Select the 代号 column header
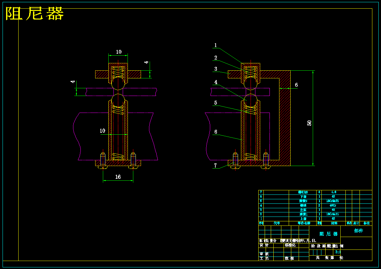This screenshot has width=381, height=269. [277, 223]
